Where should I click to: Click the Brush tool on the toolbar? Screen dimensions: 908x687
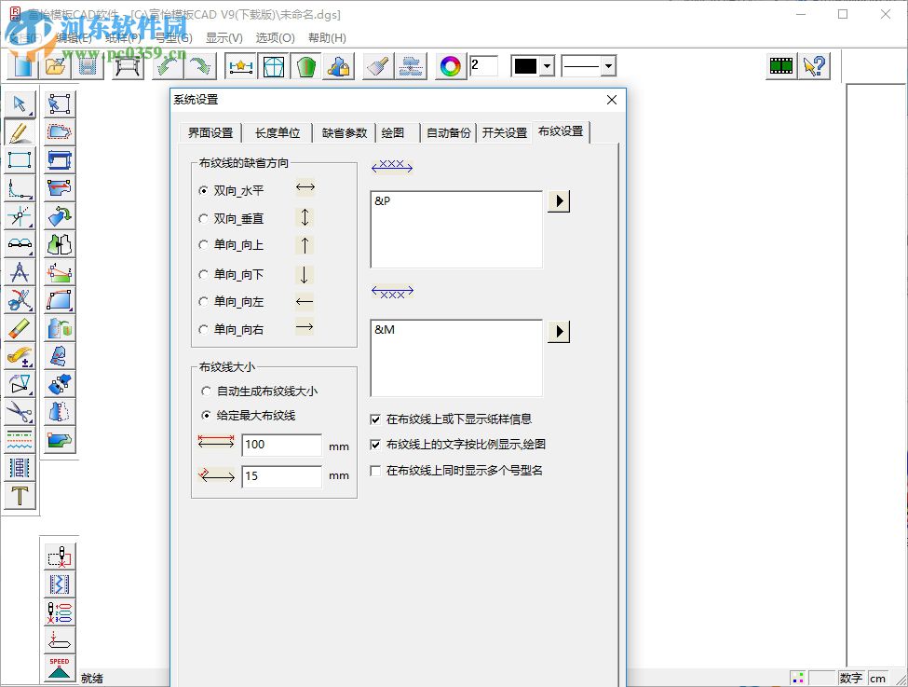(x=375, y=66)
